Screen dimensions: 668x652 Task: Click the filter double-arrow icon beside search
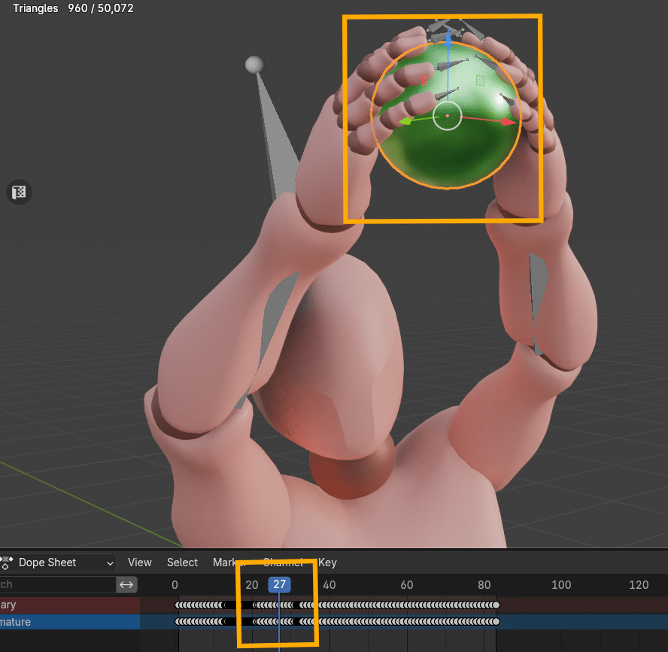tap(126, 584)
